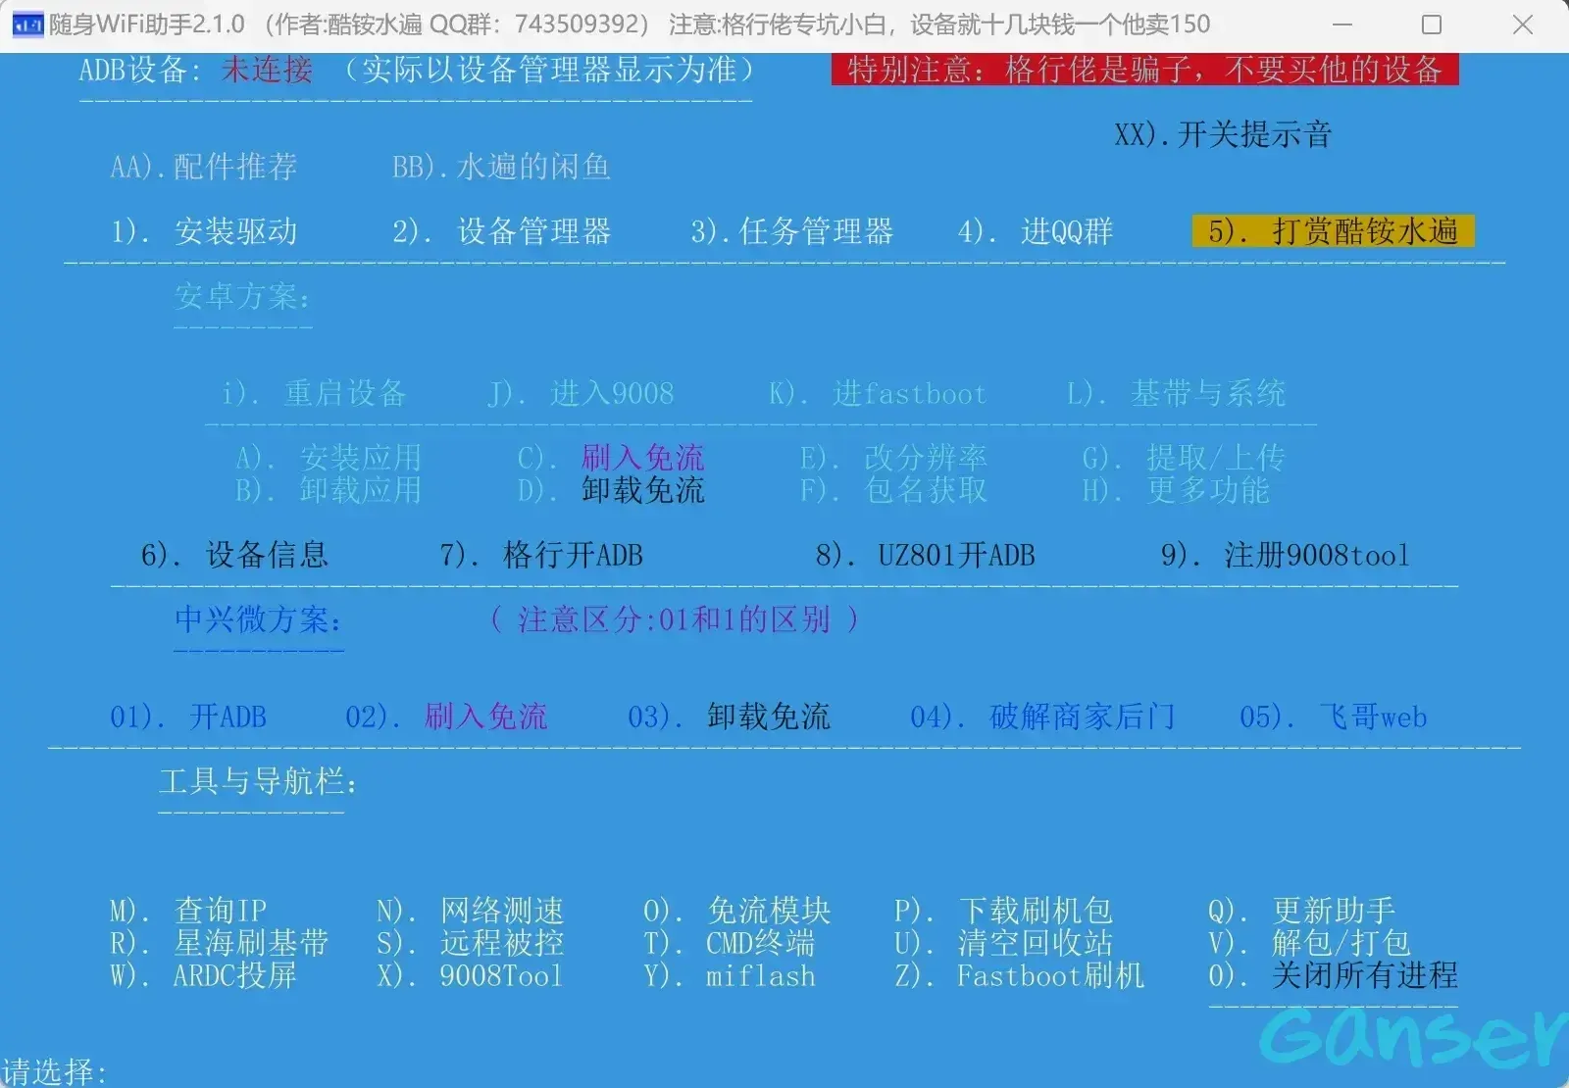Screen dimensions: 1569x1088
Task: Select option 1) 安装驱动
Action: 204,232
